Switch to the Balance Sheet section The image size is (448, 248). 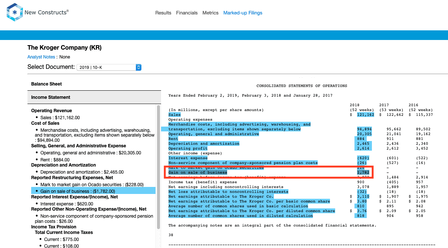pyautogui.click(x=94, y=84)
